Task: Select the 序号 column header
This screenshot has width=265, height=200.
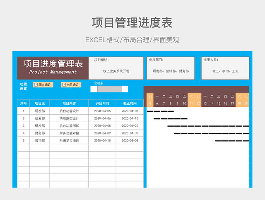Action: [24, 104]
